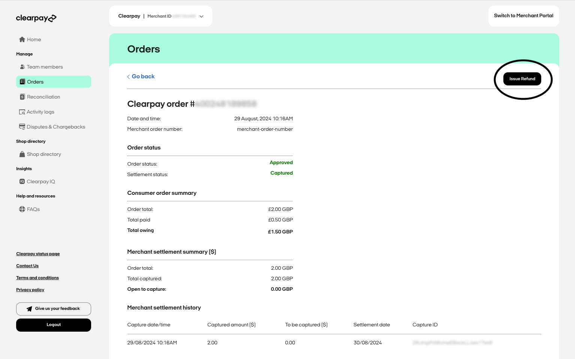Viewport: 575px width, 359px height.
Task: Switch to Merchant Portal
Action: (x=523, y=16)
